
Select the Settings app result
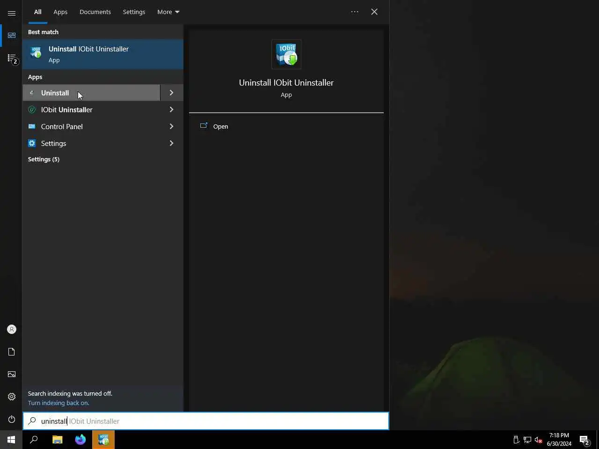(92, 143)
